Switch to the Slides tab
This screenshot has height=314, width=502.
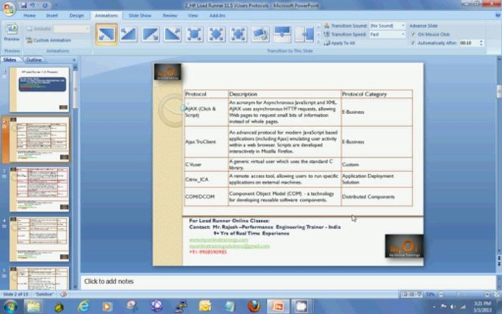10,60
